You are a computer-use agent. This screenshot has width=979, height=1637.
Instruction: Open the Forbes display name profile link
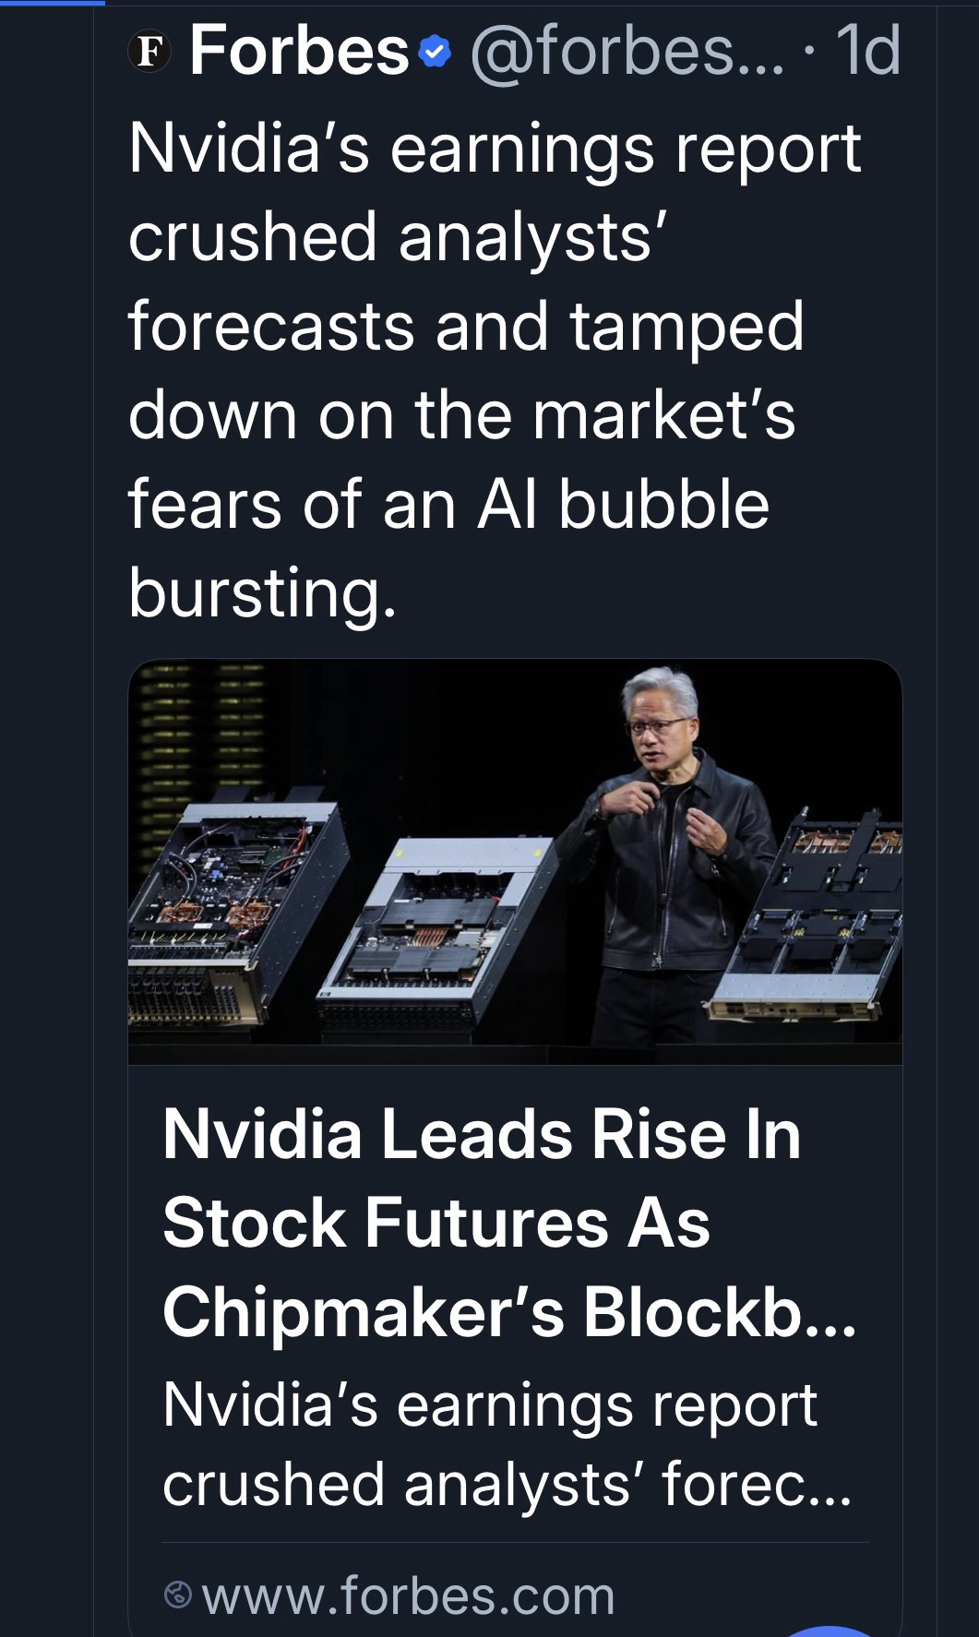(298, 52)
